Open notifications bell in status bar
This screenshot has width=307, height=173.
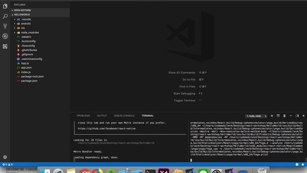coord(303,164)
